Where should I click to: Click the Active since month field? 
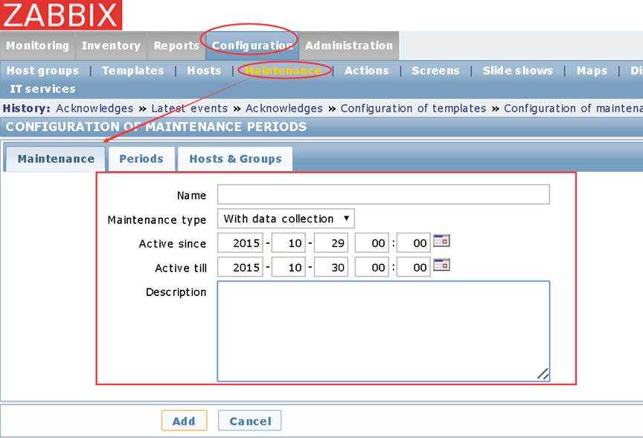click(289, 243)
